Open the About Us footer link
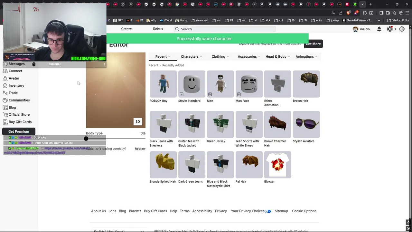This screenshot has width=412, height=232. pyautogui.click(x=98, y=211)
